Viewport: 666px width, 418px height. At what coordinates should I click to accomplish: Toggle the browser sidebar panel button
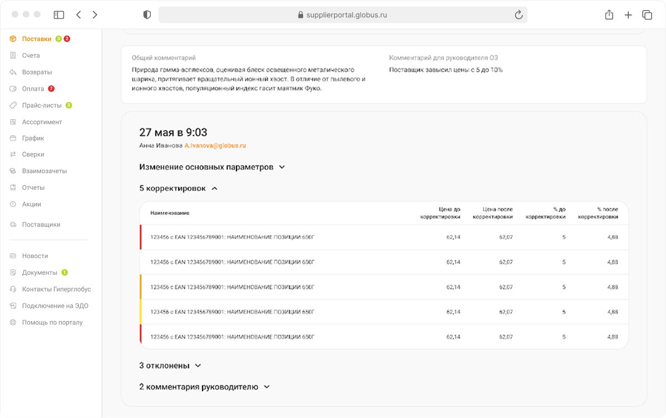point(59,15)
